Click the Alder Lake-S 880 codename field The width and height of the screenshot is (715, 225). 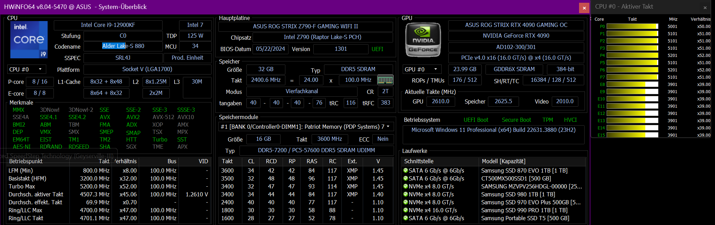coord(123,46)
